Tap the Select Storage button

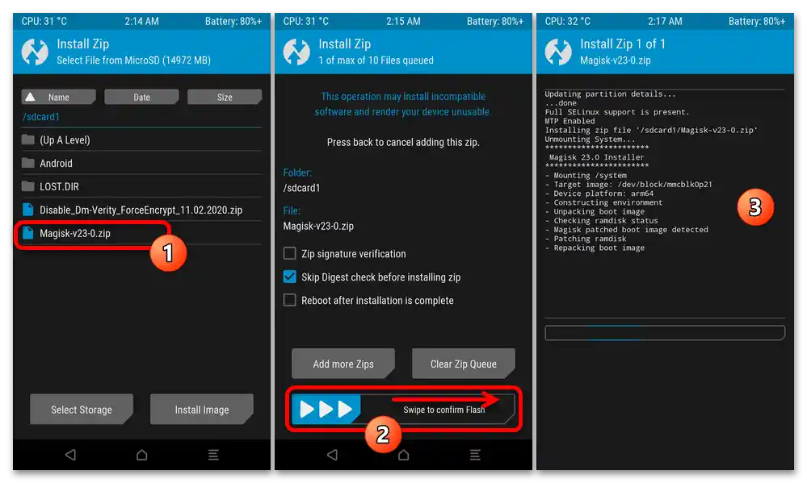click(x=82, y=410)
